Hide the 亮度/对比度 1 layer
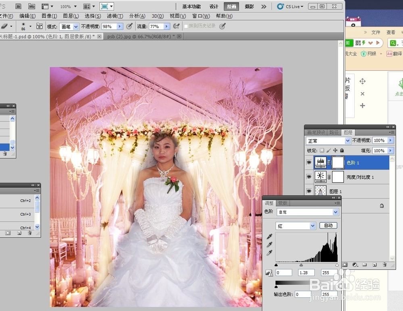Screen dimensions: 403x311 [x=309, y=177]
